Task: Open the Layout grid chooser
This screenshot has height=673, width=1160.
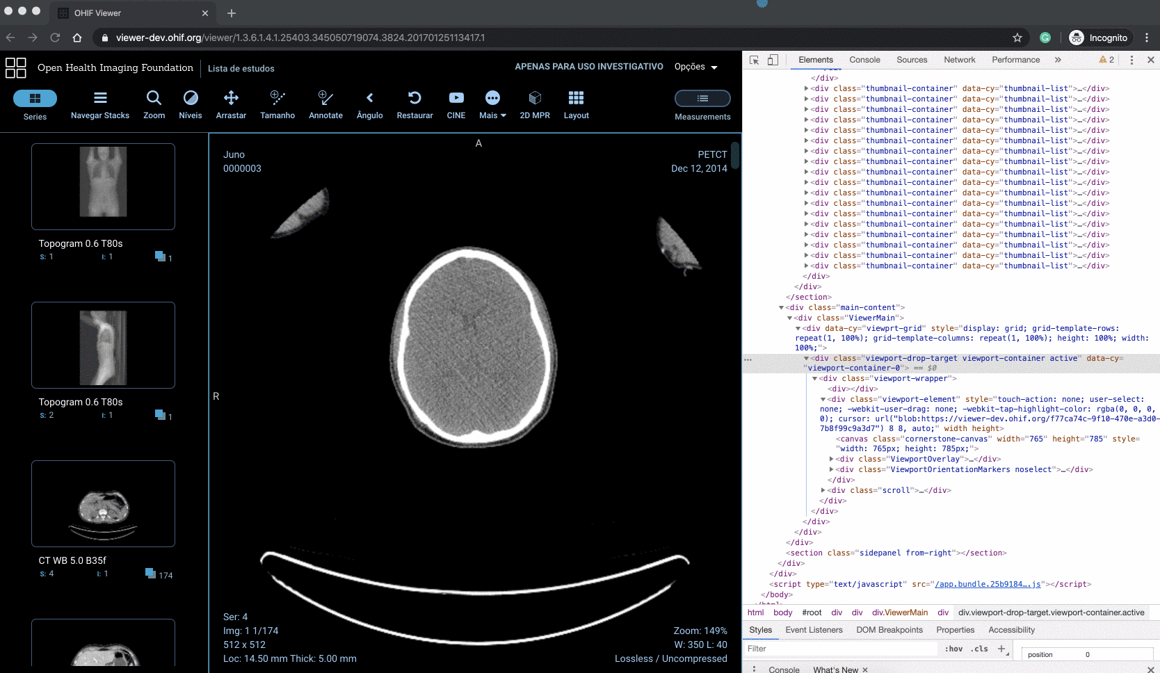Action: [576, 105]
